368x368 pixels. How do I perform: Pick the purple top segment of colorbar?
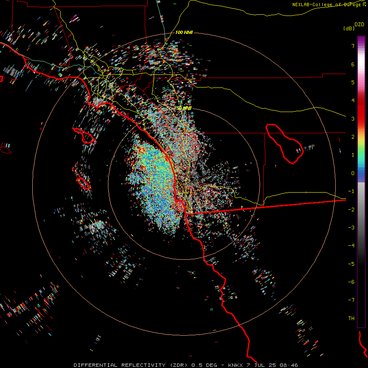[361, 40]
